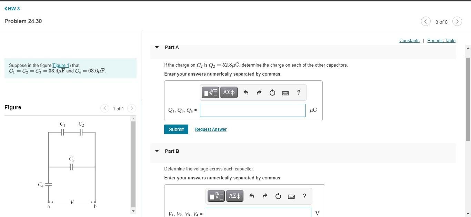Screen dimensions: 471x217
Task: Open the ΑΣφ symbols palette in Part B
Action: pyautogui.click(x=234, y=196)
